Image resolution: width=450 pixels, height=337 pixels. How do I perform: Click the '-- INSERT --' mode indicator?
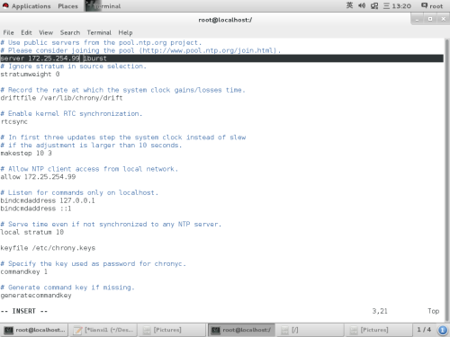click(x=24, y=311)
